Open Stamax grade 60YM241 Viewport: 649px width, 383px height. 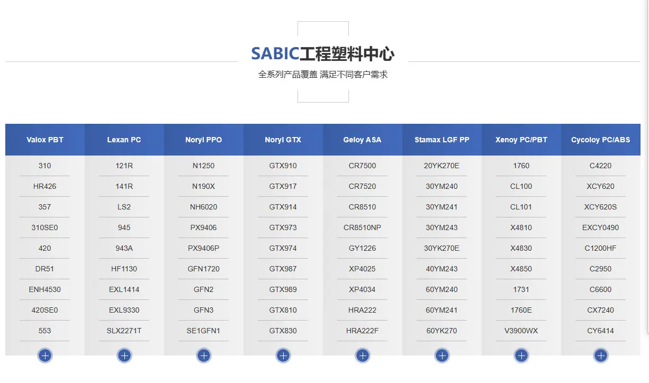[442, 310]
